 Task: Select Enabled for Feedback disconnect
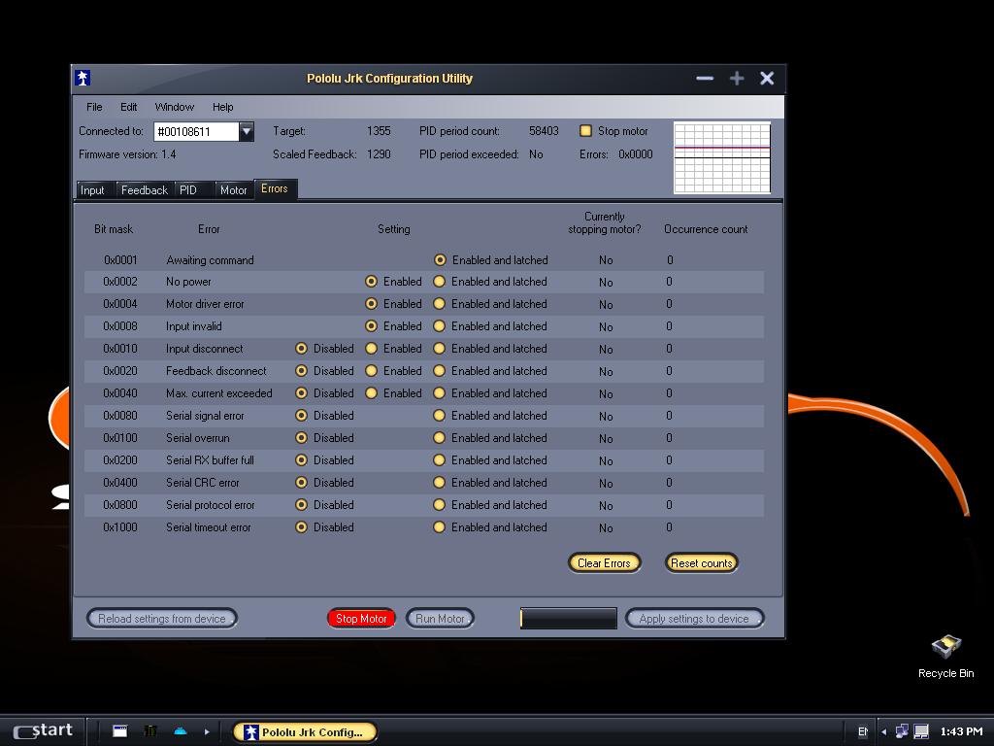pos(372,370)
